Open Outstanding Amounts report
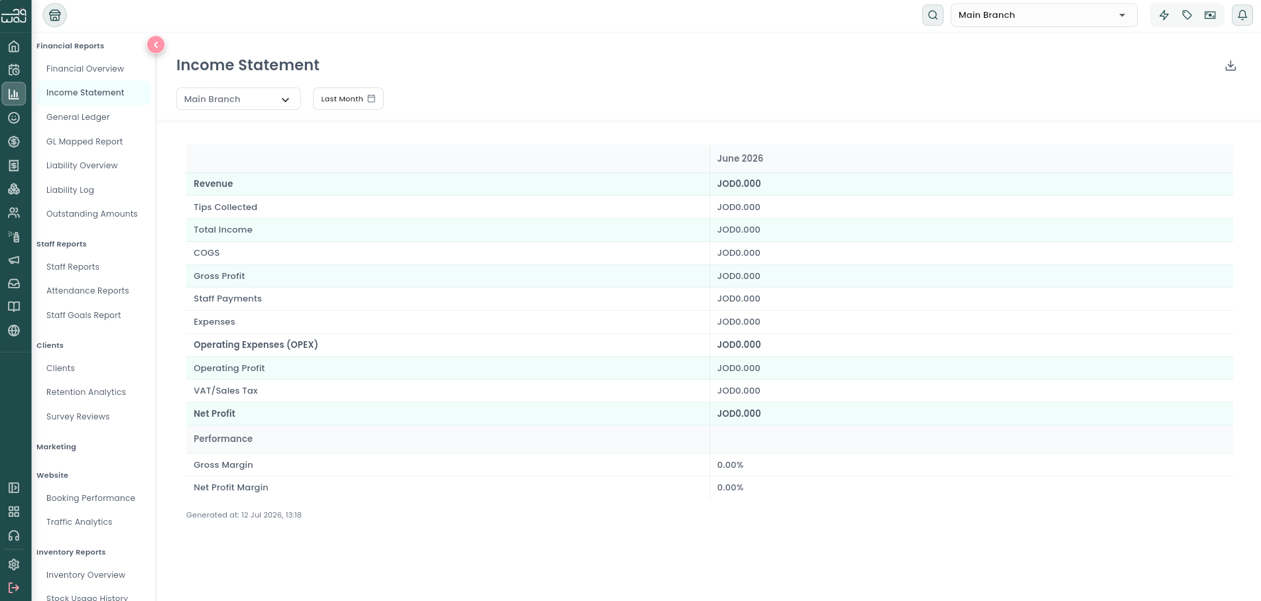The image size is (1261, 601). point(92,214)
